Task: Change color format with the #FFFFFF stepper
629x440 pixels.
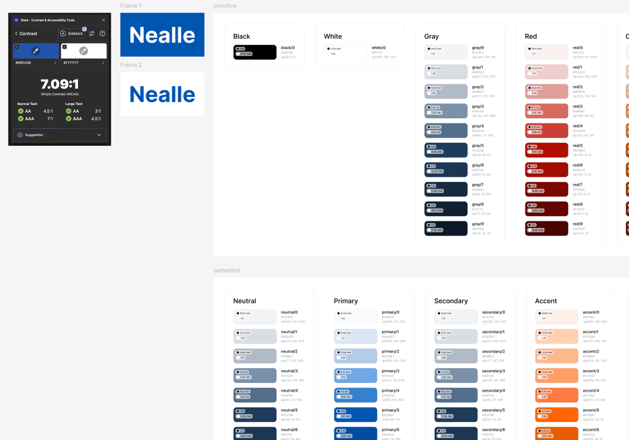Action: point(103,63)
